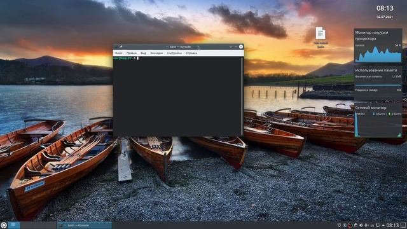
Task: Click the pin icon in Konsole title bar
Action: click(121, 46)
